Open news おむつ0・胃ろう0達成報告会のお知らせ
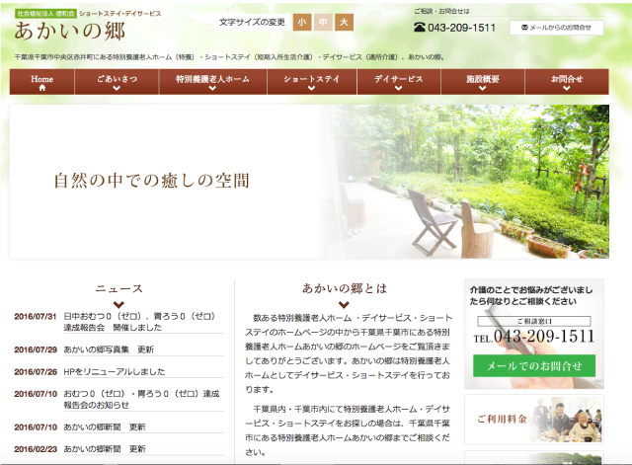The height and width of the screenshot is (465, 632). point(141,399)
